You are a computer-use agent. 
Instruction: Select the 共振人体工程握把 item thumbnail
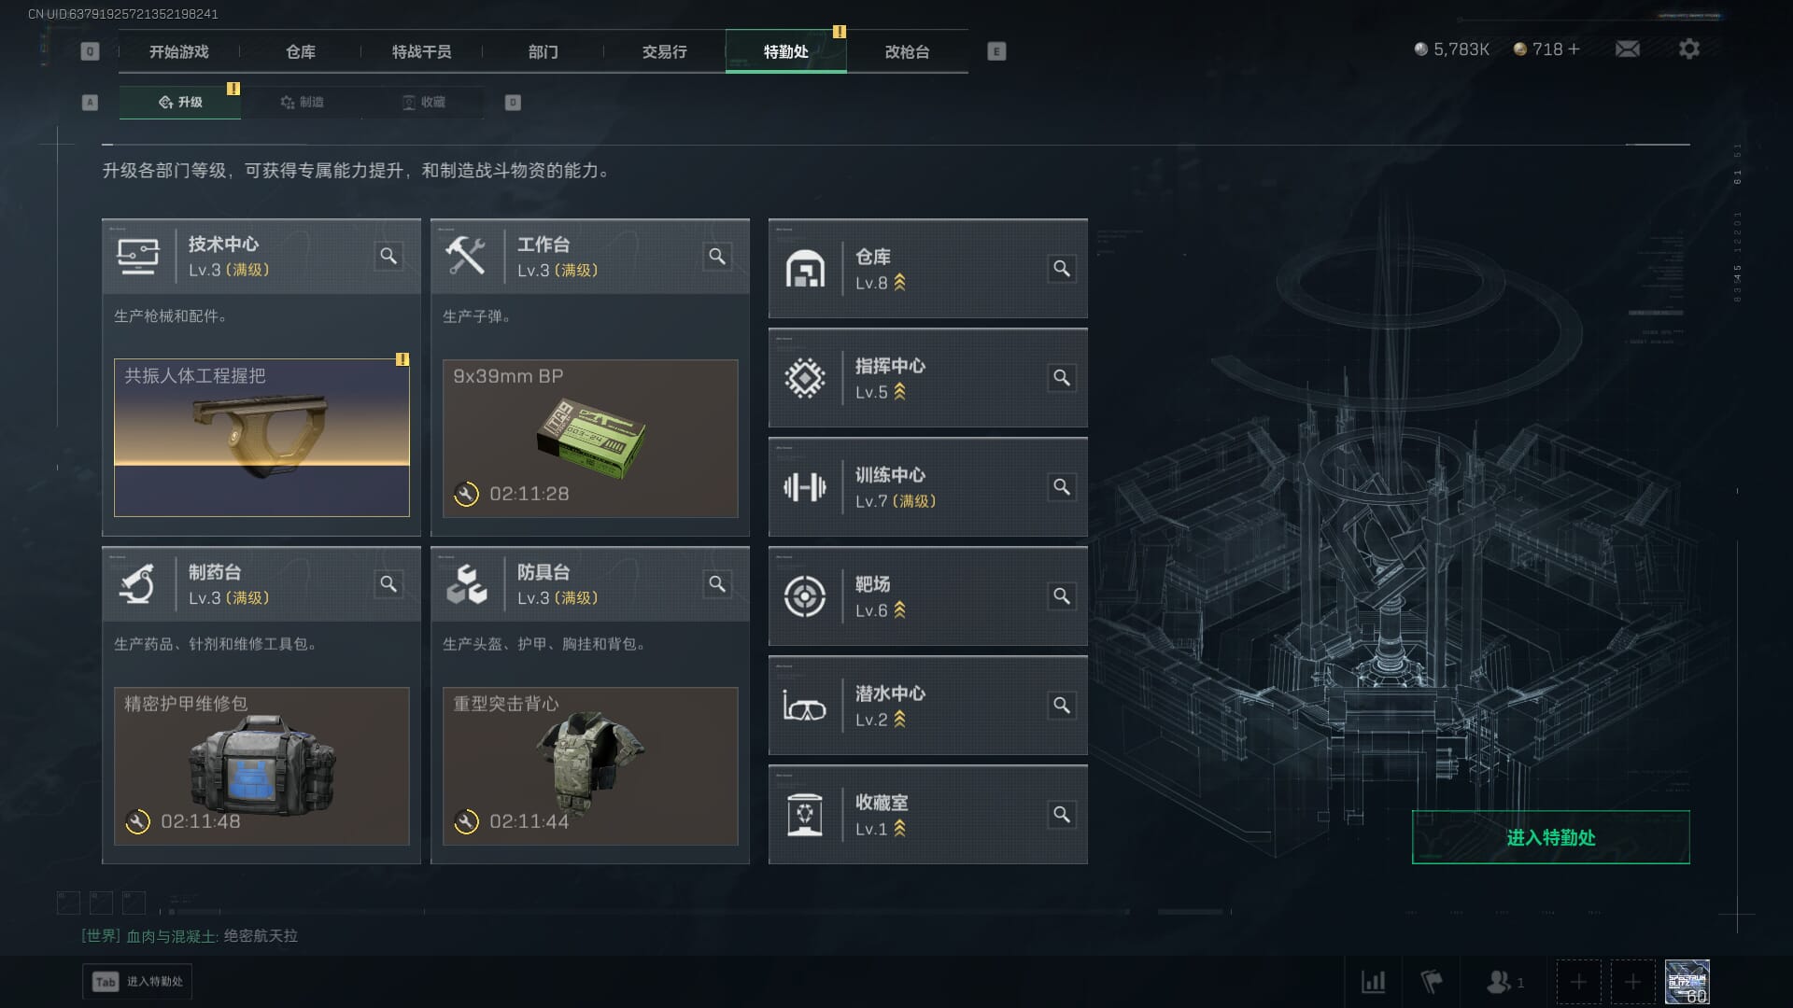(x=261, y=438)
